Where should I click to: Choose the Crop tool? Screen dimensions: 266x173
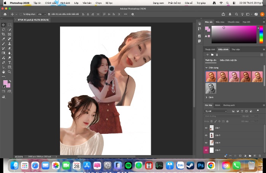pos(3,34)
